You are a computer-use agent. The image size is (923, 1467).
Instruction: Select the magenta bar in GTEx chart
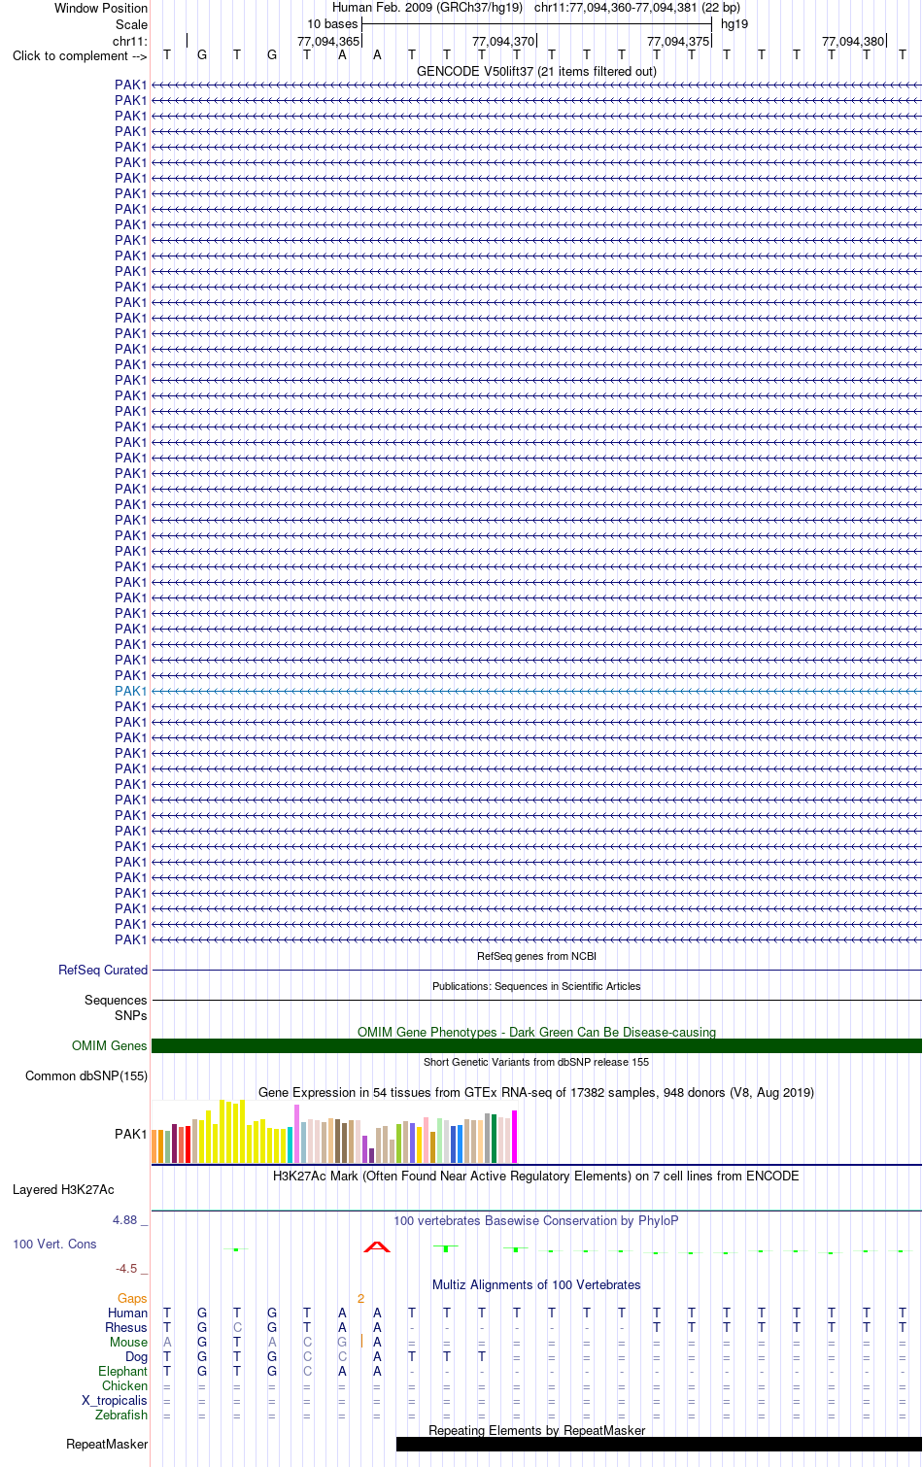pyautogui.click(x=515, y=1137)
